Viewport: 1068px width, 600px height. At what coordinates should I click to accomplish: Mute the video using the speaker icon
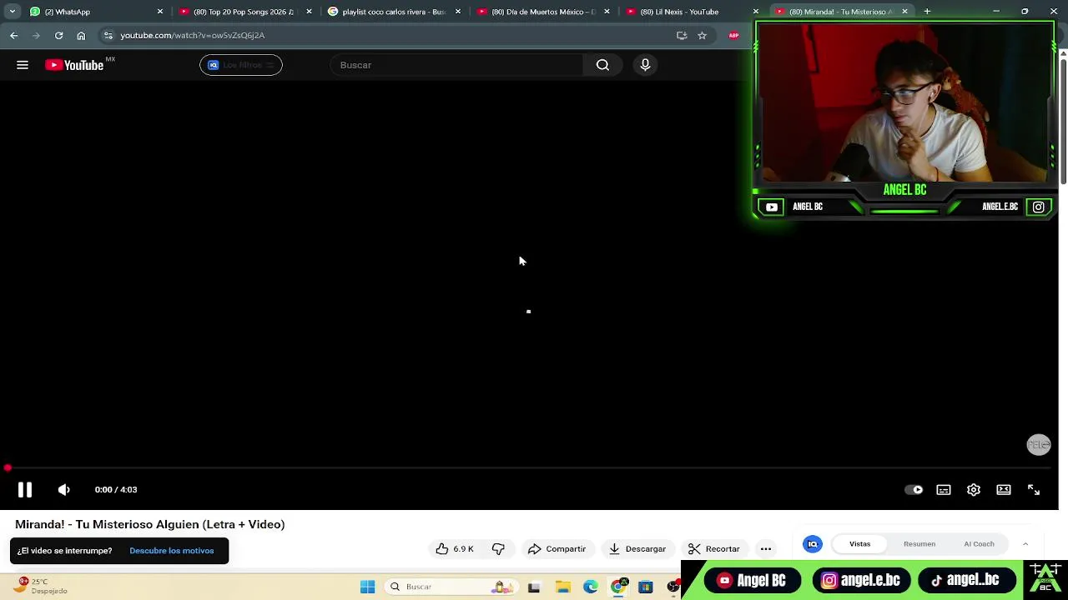coord(64,490)
